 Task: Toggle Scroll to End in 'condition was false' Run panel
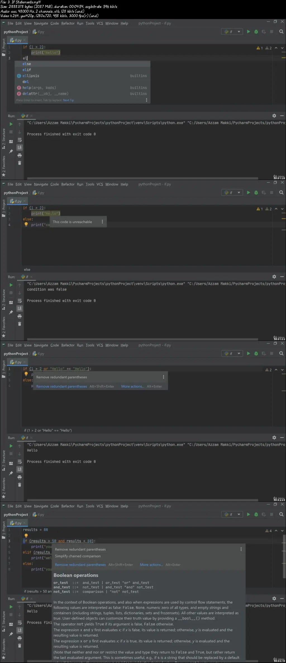(20, 308)
